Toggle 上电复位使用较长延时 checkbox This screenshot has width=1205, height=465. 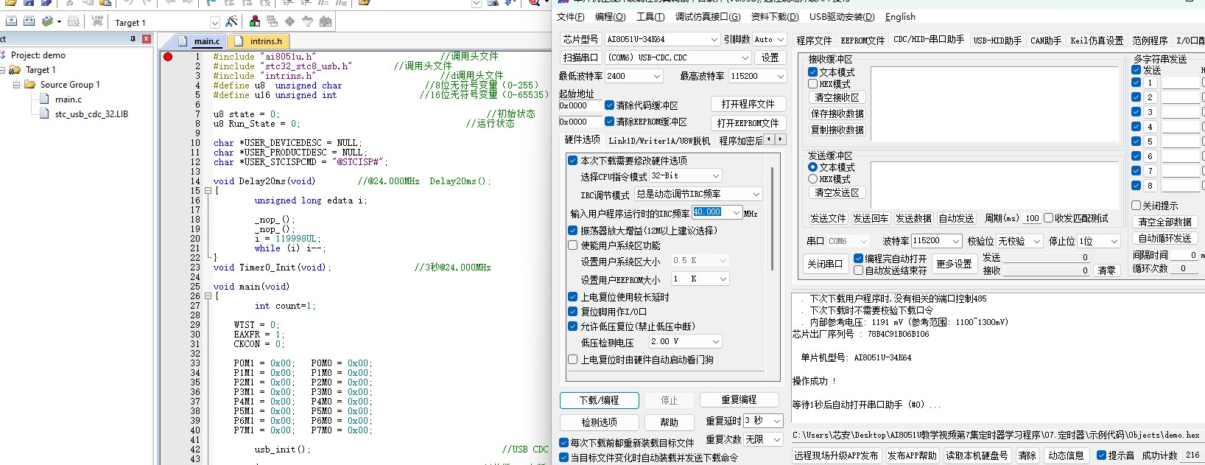pos(573,297)
